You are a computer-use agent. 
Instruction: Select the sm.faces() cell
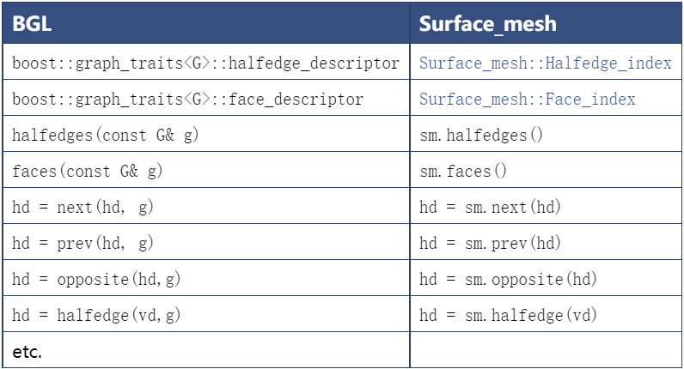click(546, 170)
